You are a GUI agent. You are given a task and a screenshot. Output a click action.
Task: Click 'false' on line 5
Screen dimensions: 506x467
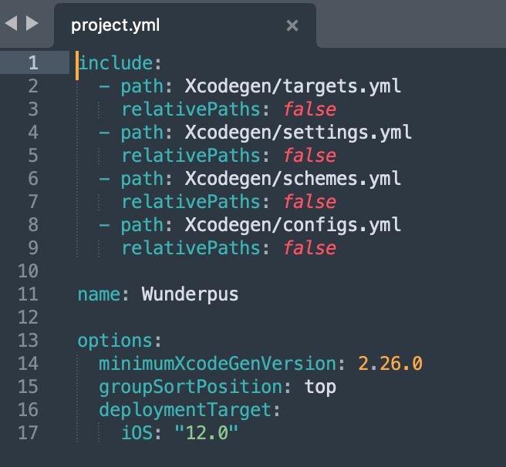(310, 156)
